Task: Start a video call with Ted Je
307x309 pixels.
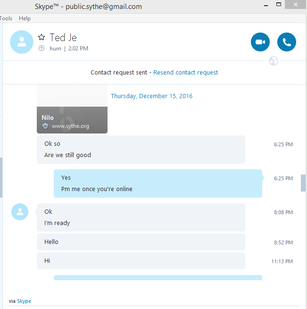Action: (260, 42)
